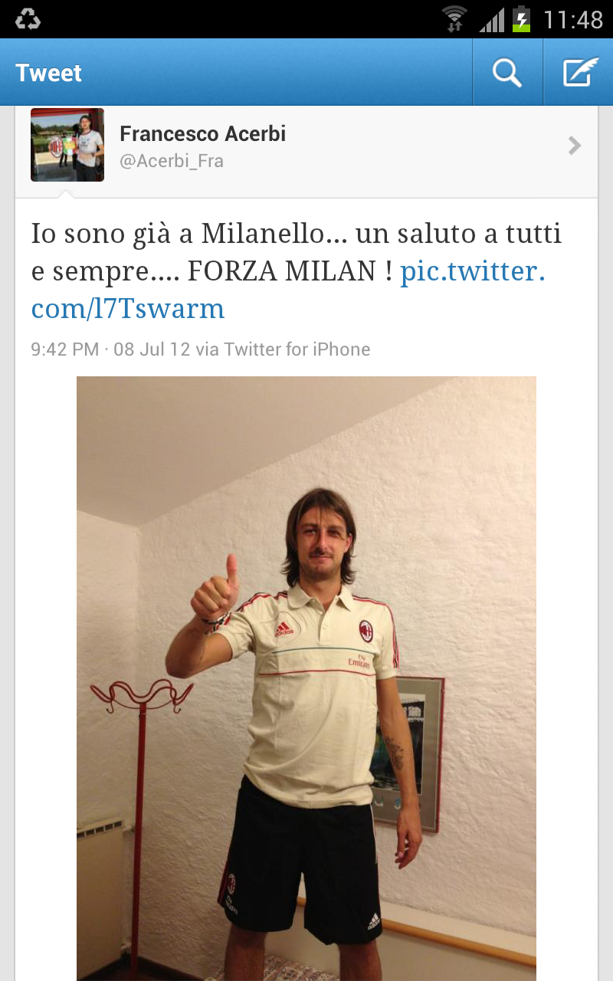Expand profile via the right chevron arrow
The image size is (613, 981).
click(575, 146)
